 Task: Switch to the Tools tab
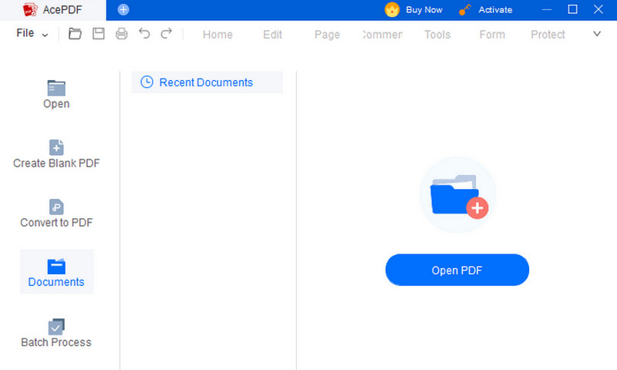[437, 35]
